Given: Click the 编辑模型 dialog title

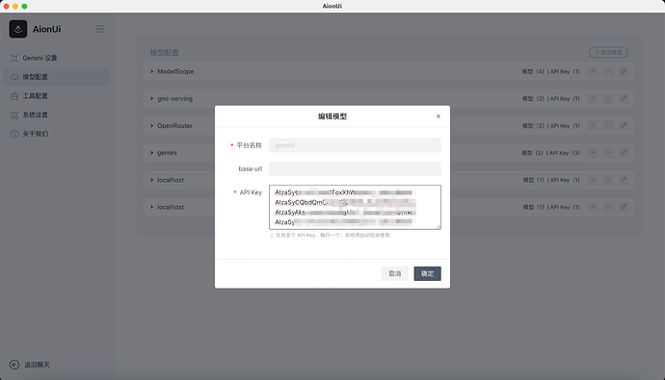Looking at the screenshot, I should click(332, 116).
